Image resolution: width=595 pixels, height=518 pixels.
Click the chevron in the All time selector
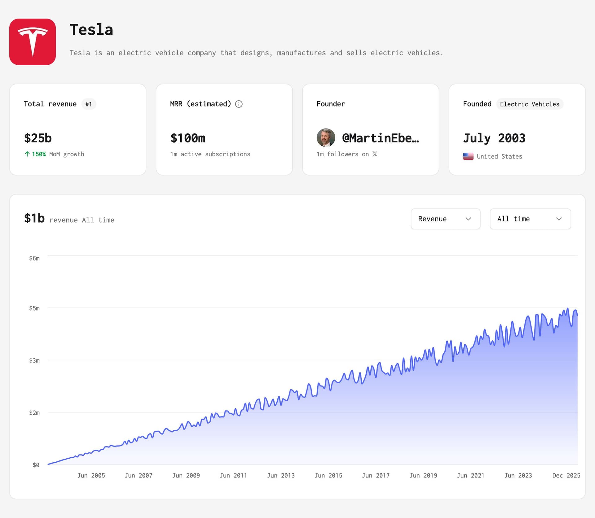pos(559,219)
